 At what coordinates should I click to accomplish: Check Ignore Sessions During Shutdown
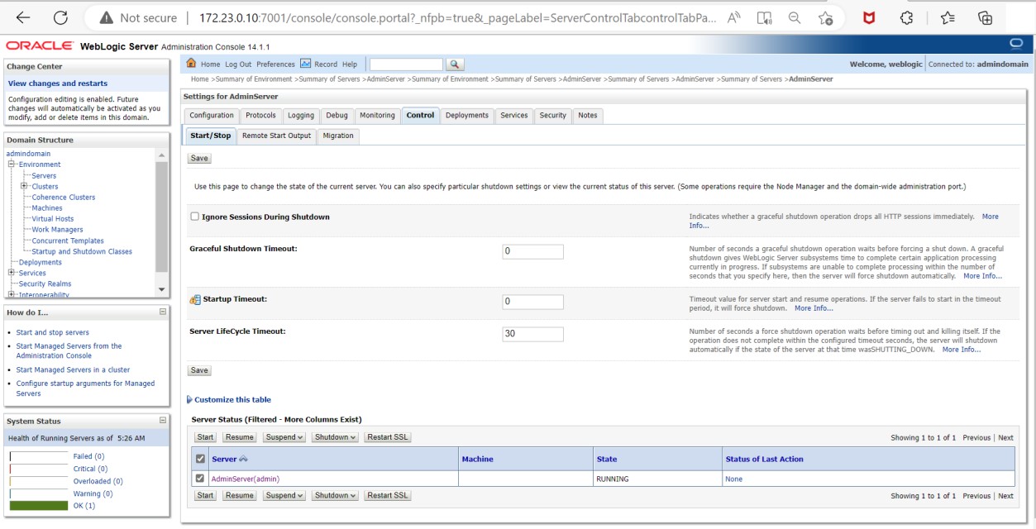[195, 217]
